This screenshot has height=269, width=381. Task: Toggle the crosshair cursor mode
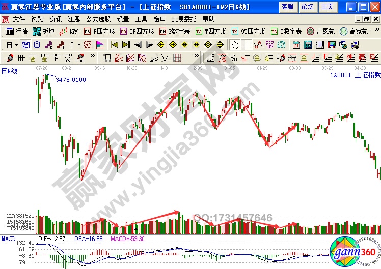246,45
